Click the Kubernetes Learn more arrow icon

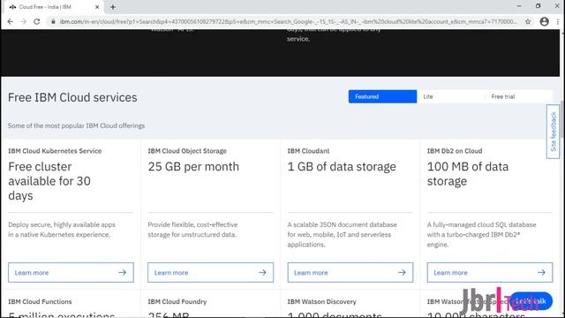click(x=123, y=273)
